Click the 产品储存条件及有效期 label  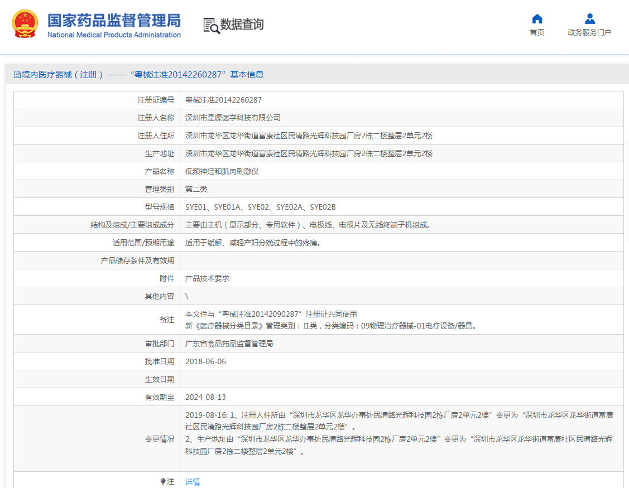pos(137,260)
